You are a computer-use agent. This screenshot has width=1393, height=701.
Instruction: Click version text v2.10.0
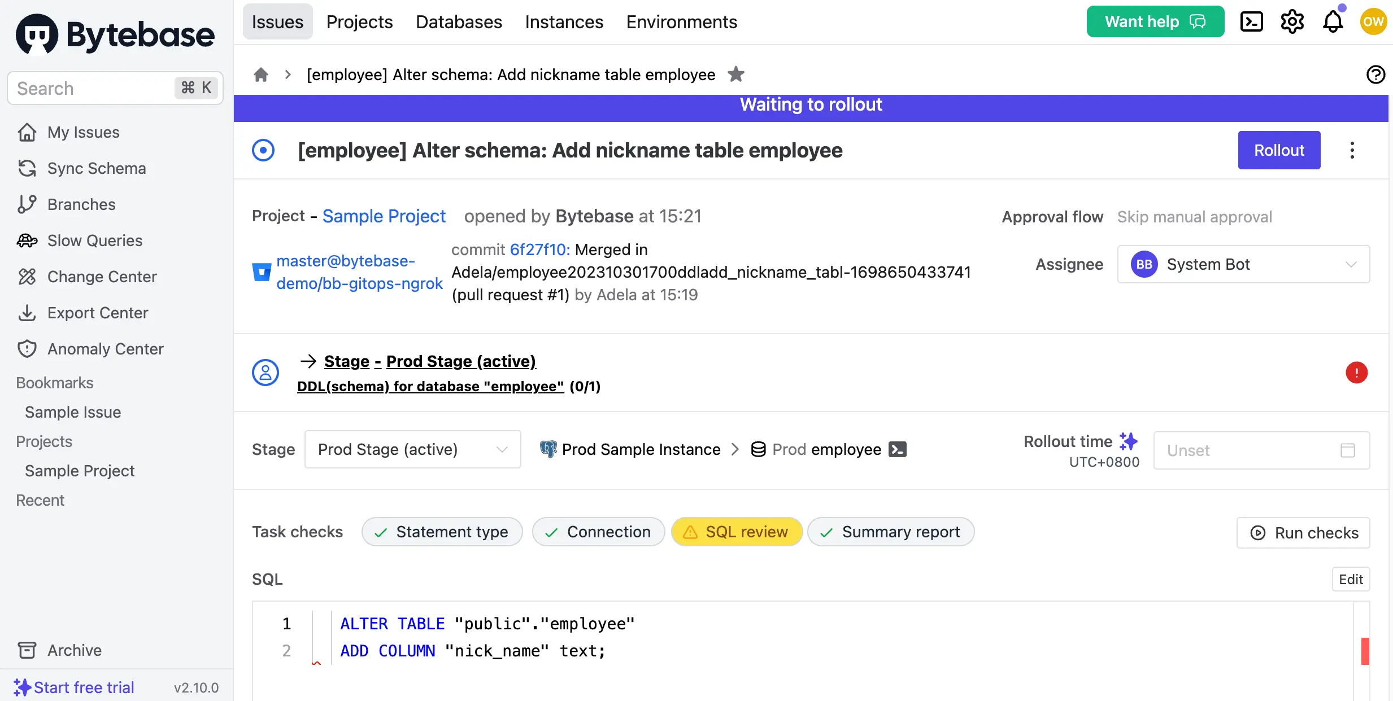[x=196, y=687]
